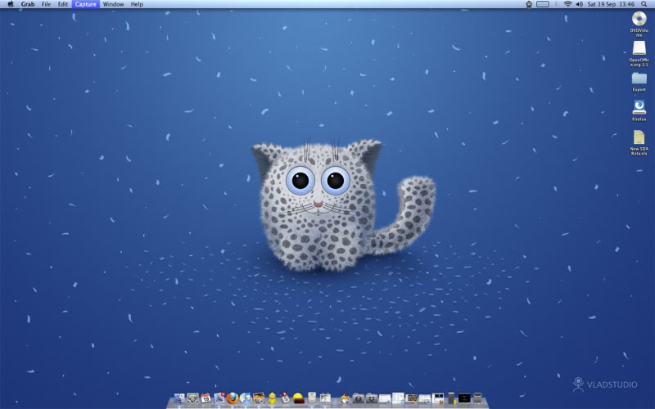Launch Firefox from the dock
The image size is (655, 409).
233,398
